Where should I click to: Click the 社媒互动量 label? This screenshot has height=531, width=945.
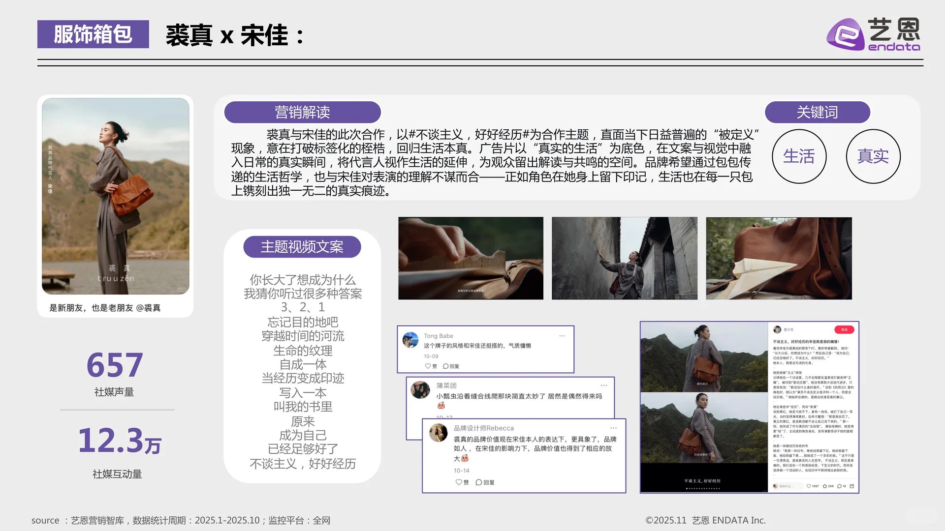[117, 474]
